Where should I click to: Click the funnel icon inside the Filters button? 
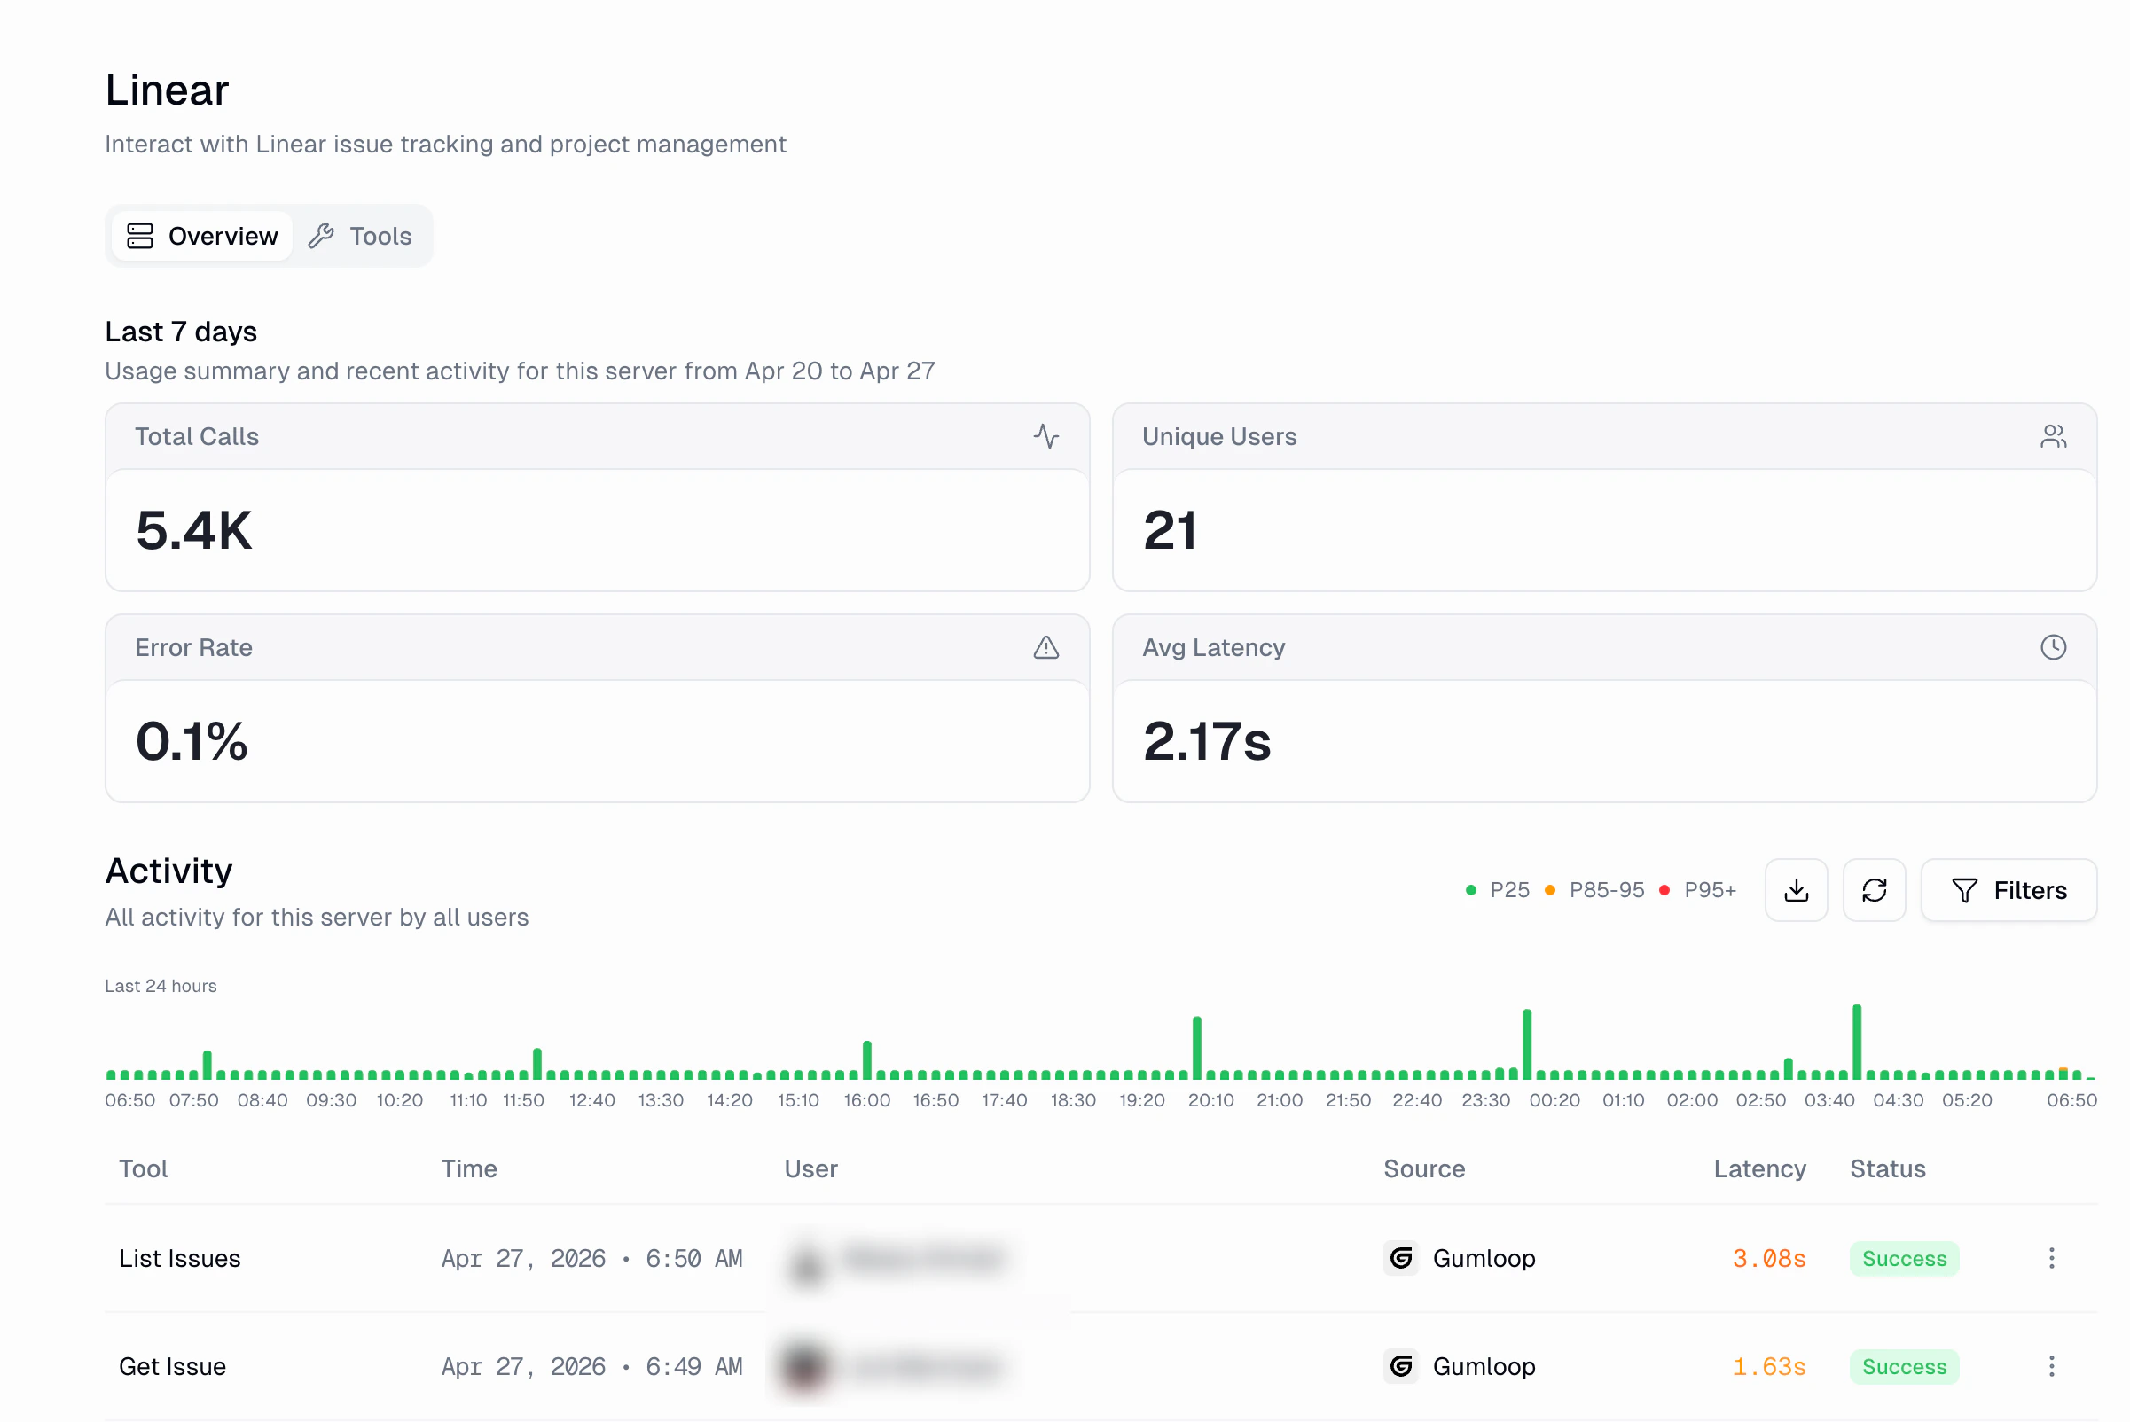click(x=1965, y=890)
